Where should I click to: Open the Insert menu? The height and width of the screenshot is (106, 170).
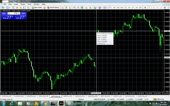tap(16, 4)
